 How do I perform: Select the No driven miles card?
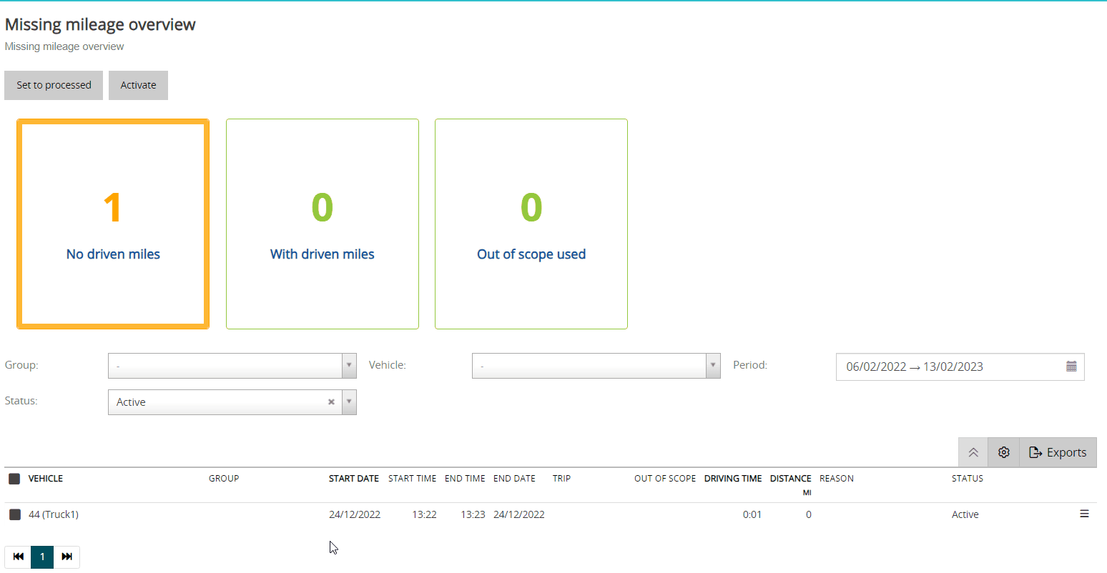113,224
